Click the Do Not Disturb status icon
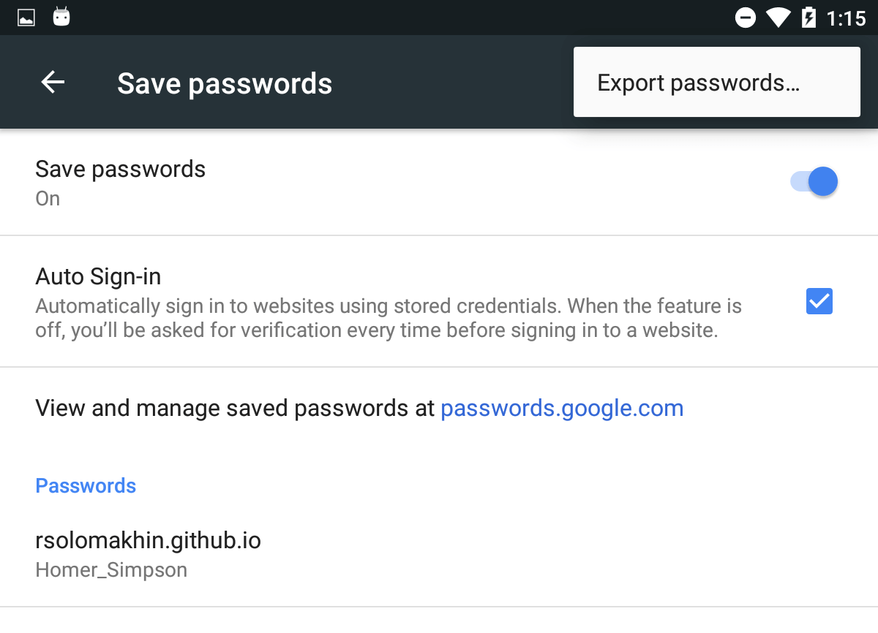Viewport: 878px width, 633px height. click(745, 18)
